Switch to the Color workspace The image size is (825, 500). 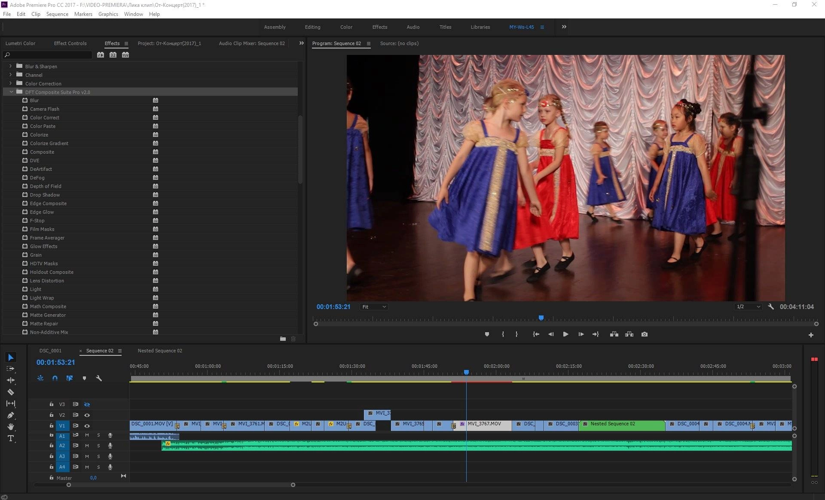[x=346, y=27]
